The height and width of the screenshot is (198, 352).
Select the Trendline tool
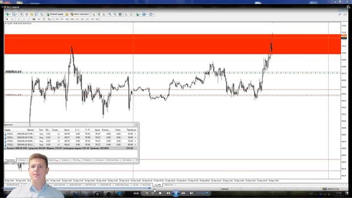(29, 19)
